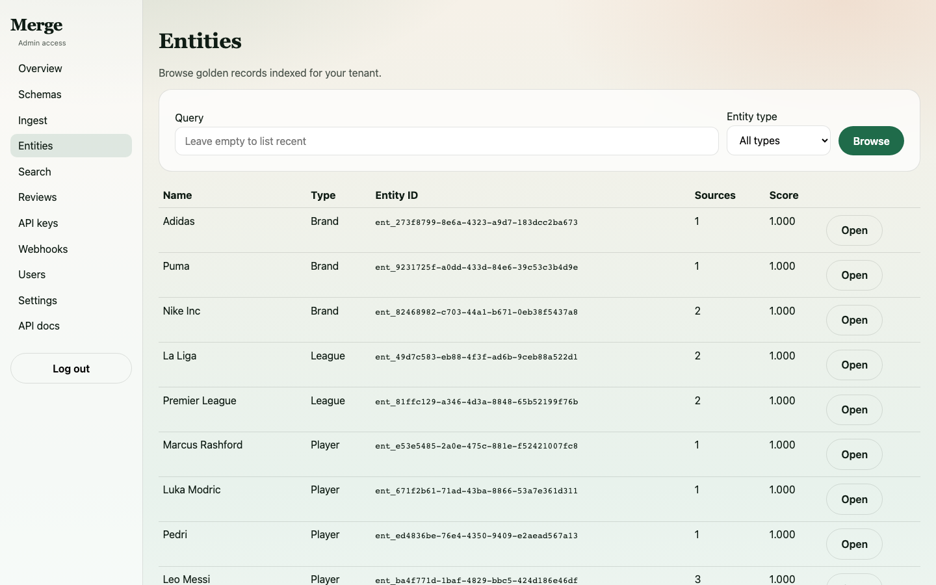The image size is (936, 585).
Task: Click League type in La Liga row
Action: point(328,356)
